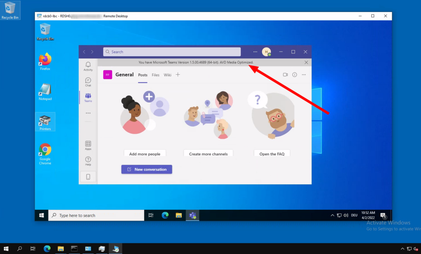Open Firefox shortcut on remote desktop
The height and width of the screenshot is (254, 421).
tap(45, 62)
